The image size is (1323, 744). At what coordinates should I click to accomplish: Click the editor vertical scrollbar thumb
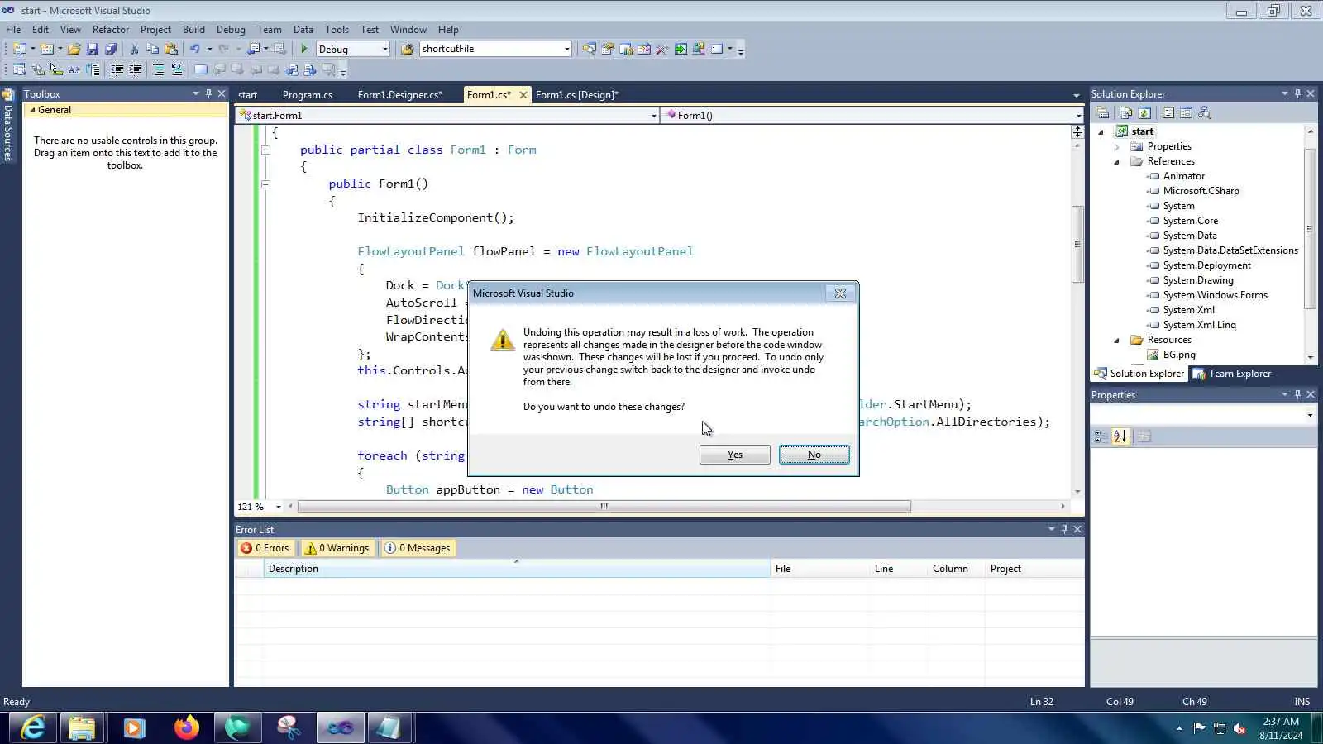tap(1077, 244)
